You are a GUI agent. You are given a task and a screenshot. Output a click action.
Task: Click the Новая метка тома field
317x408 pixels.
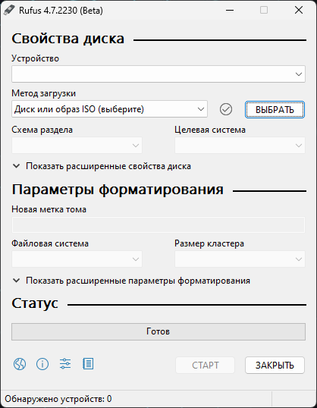158,224
